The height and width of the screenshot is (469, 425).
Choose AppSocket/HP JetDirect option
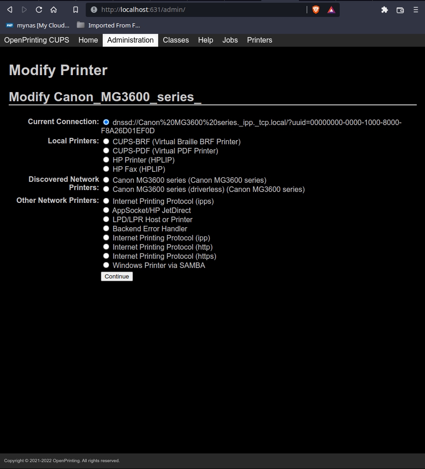[x=106, y=210]
